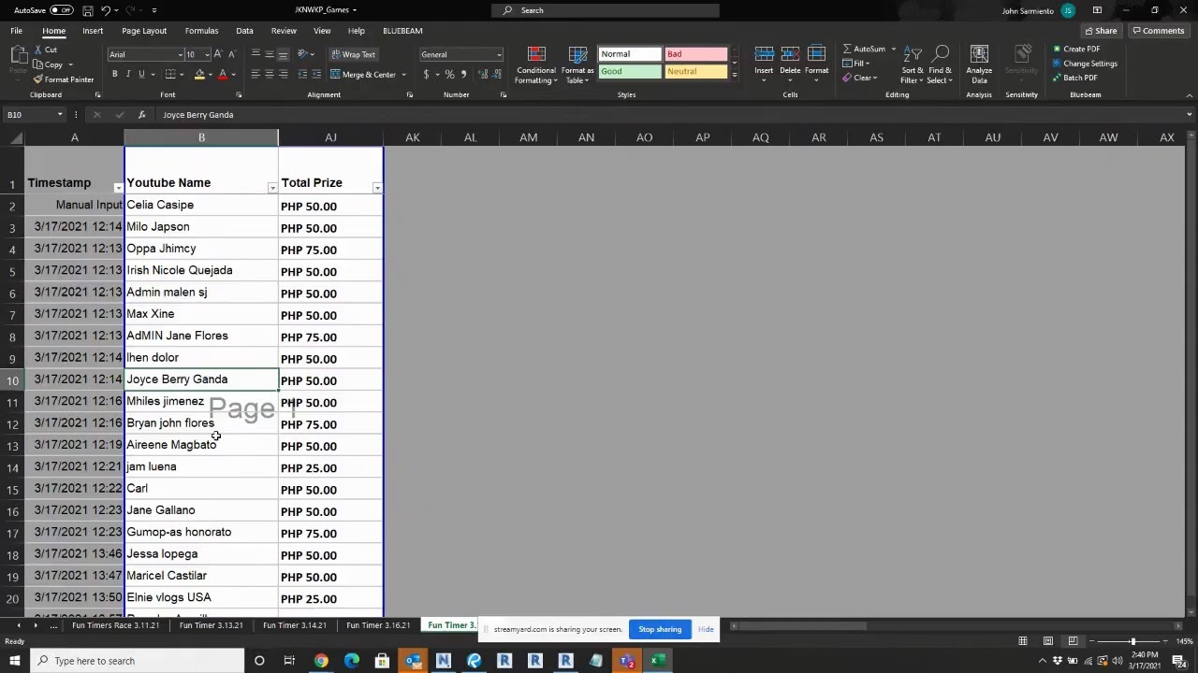This screenshot has height=673, width=1198.
Task: Click Accounting dollar format icon
Action: tap(427, 74)
